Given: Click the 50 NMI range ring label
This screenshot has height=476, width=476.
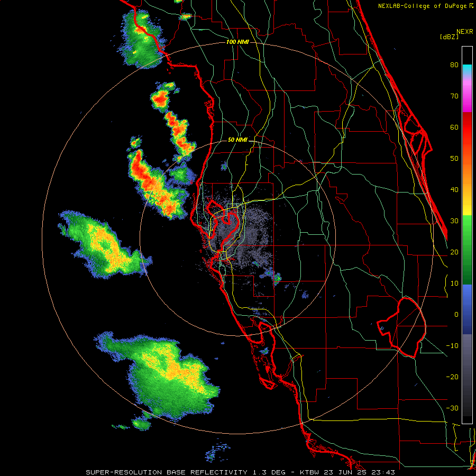Looking at the screenshot, I should 237,140.
